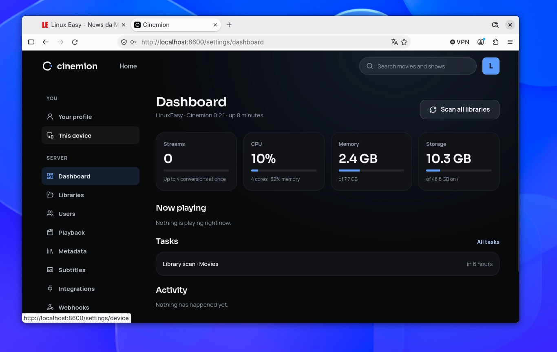Image resolution: width=557 pixels, height=352 pixels.
Task: Click the Library scan · Movies task row
Action: click(x=327, y=264)
